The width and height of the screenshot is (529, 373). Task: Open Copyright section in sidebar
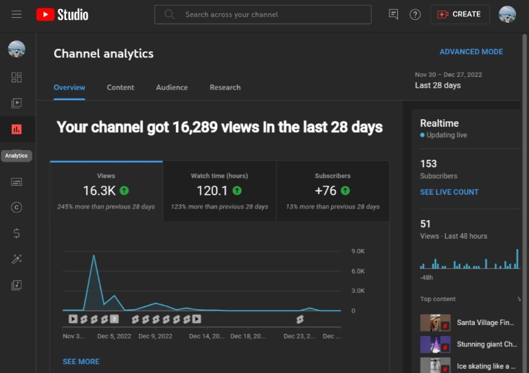pos(16,207)
